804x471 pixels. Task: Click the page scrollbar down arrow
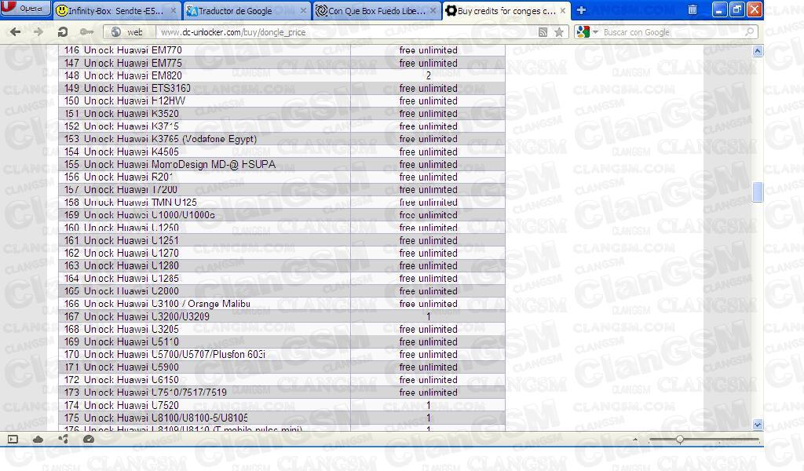[758, 425]
